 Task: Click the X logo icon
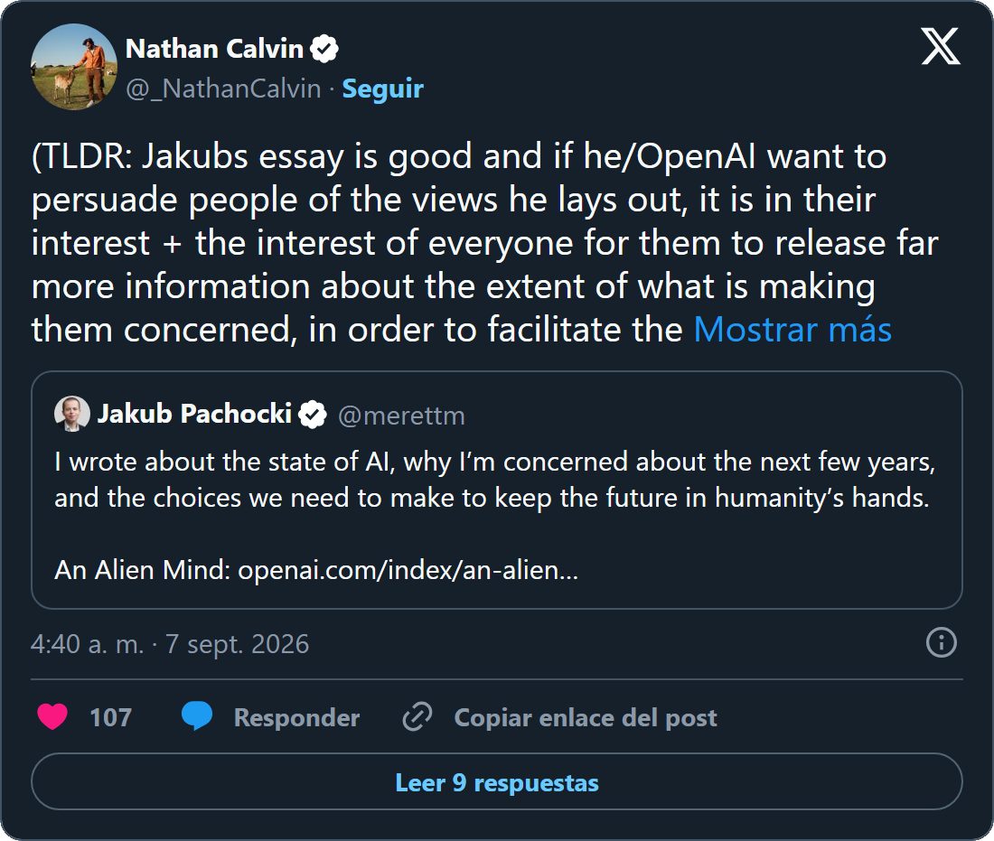(940, 46)
